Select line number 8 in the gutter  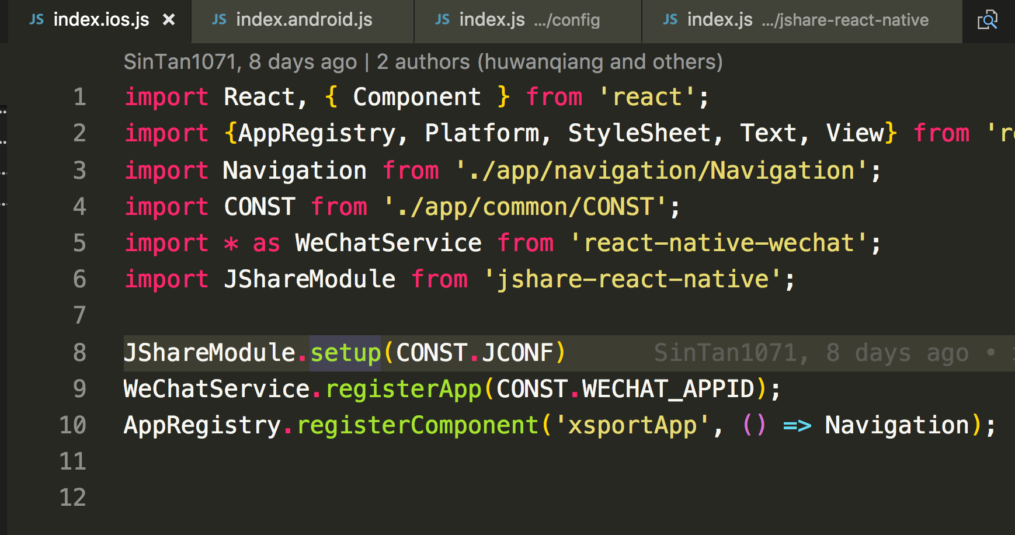pos(79,352)
